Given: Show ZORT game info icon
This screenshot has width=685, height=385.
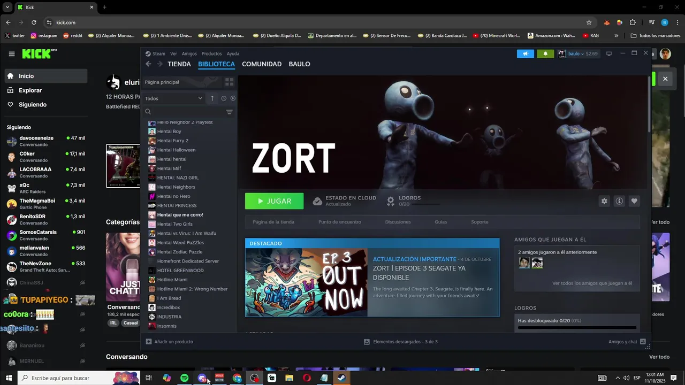Looking at the screenshot, I should 619,201.
